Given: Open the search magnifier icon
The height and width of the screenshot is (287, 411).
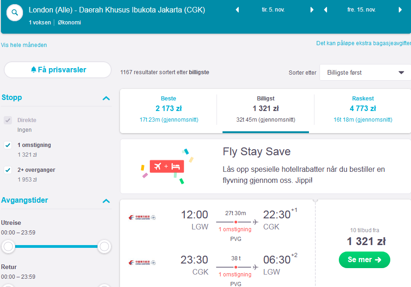Looking at the screenshot, I should [15, 12].
